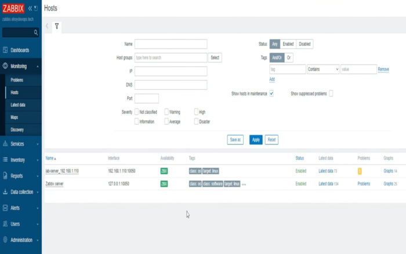Open Latest data under Monitoring
This screenshot has width=406, height=254.
click(18, 105)
